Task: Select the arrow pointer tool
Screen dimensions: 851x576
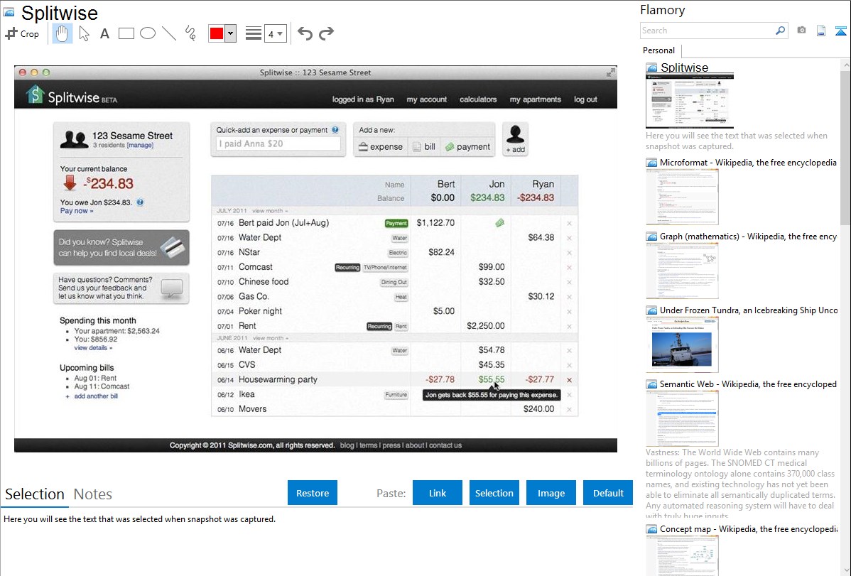Action: pos(84,33)
